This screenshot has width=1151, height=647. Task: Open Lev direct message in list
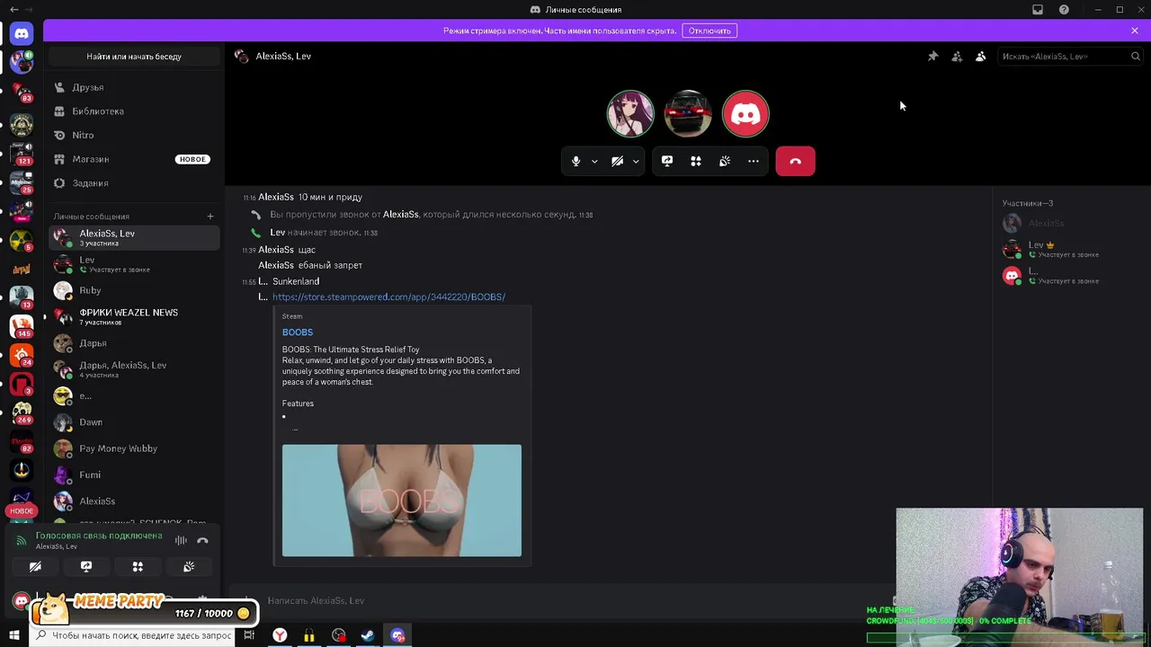[134, 264]
